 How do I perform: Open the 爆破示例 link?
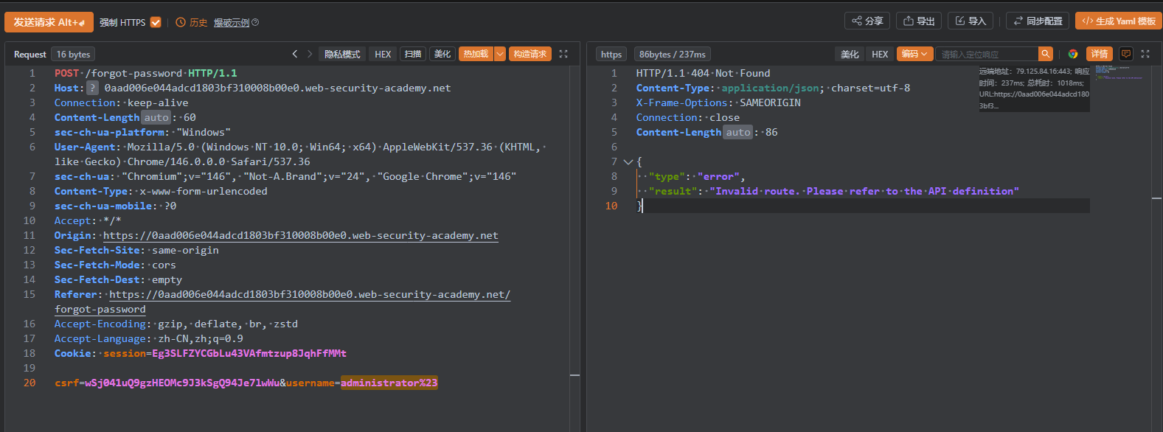tap(232, 22)
